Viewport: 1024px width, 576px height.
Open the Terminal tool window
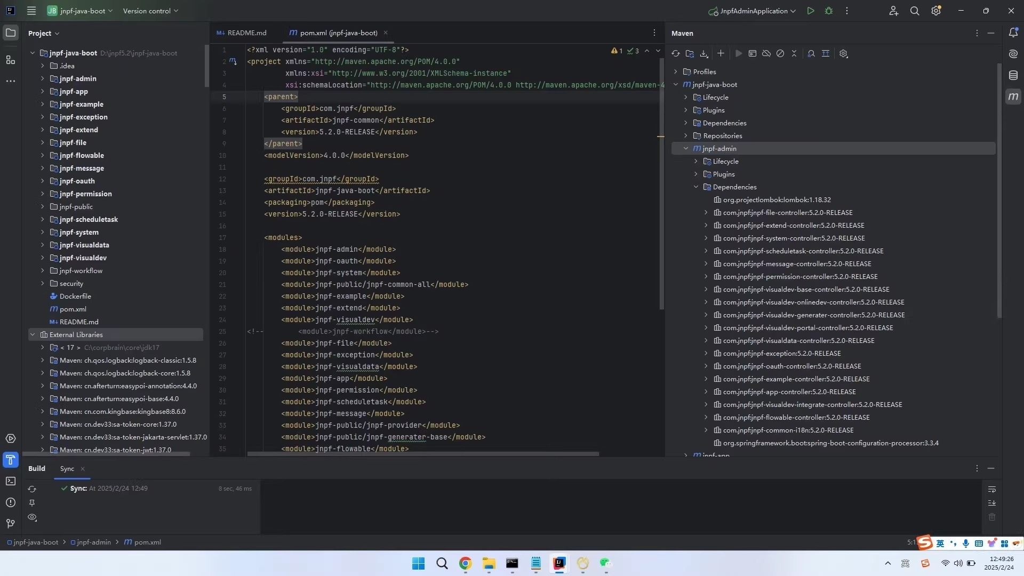(11, 481)
